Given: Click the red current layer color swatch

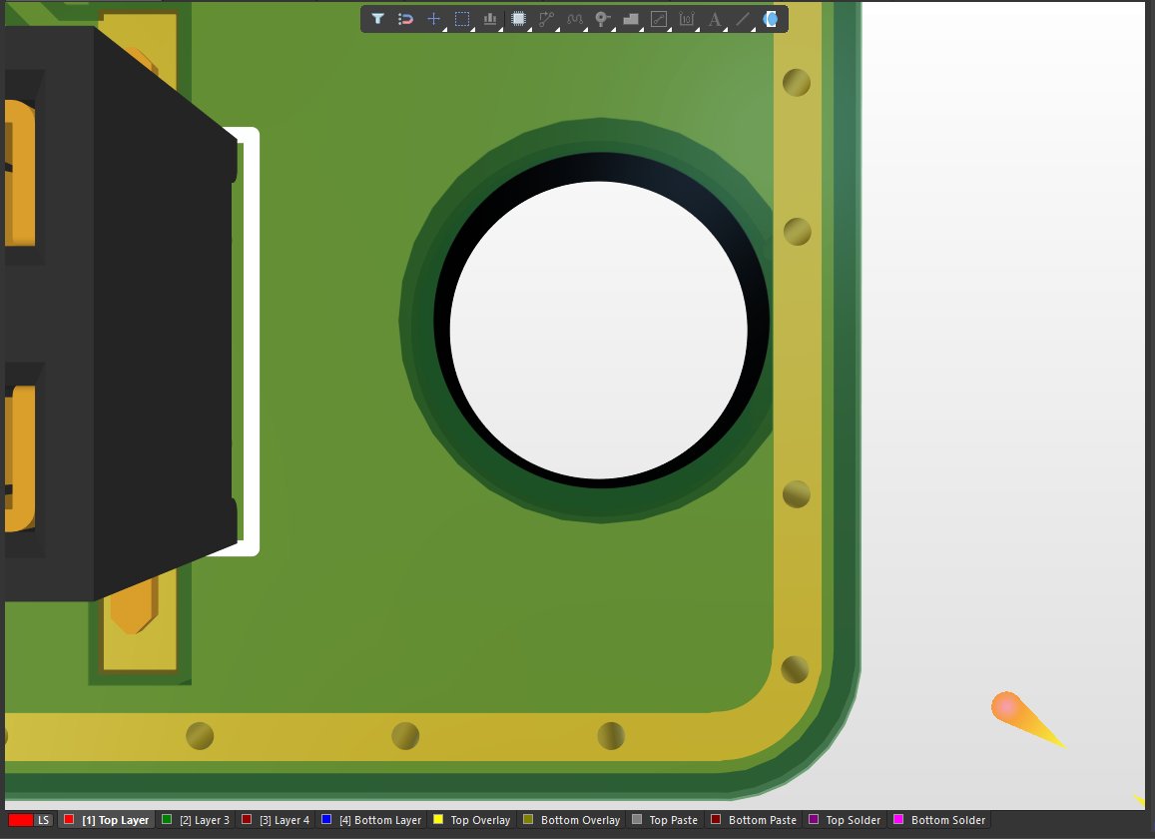Looking at the screenshot, I should coord(21,820).
